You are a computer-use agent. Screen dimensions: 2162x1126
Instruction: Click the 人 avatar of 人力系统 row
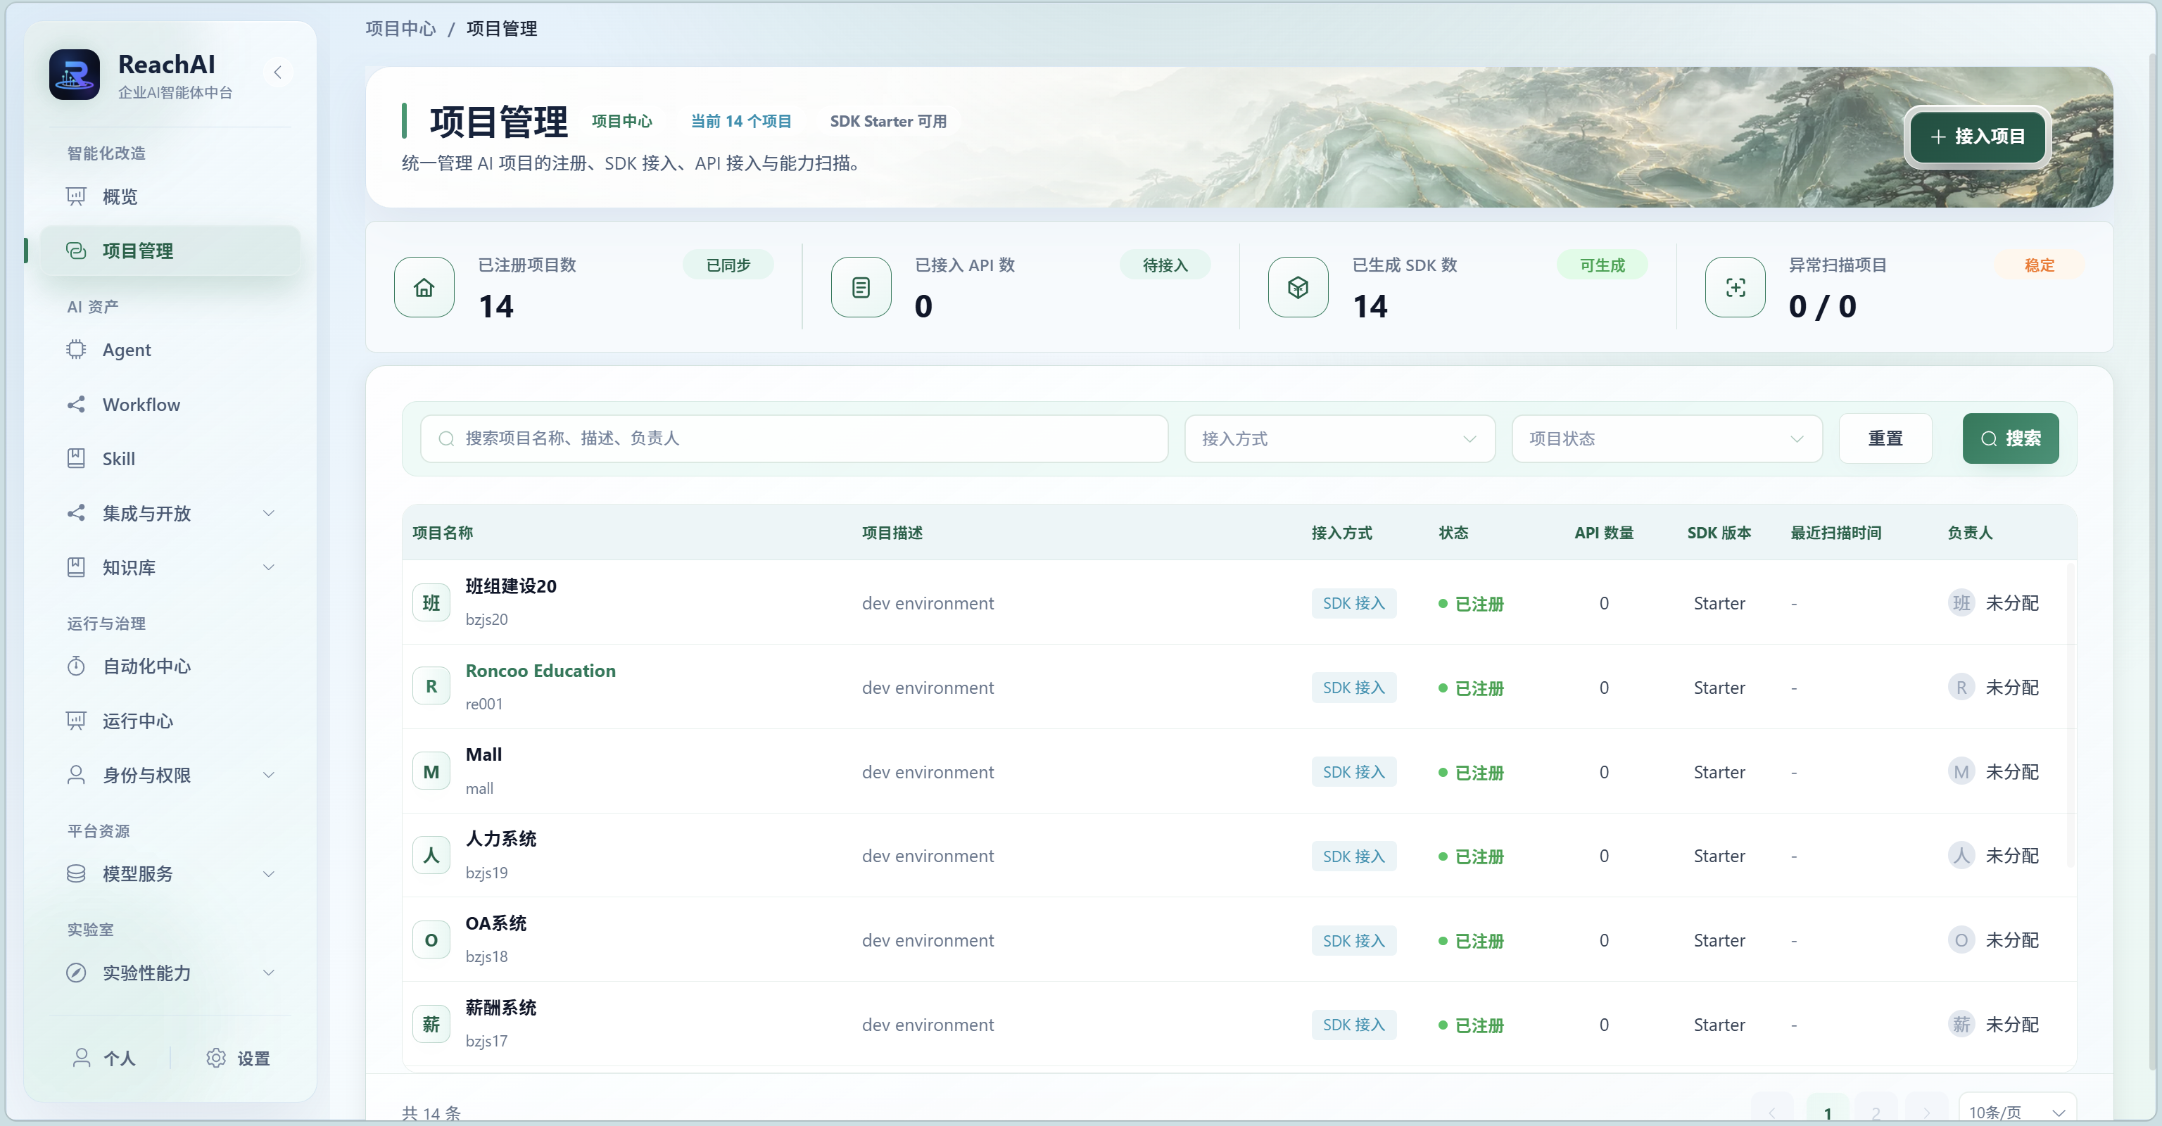click(x=431, y=855)
